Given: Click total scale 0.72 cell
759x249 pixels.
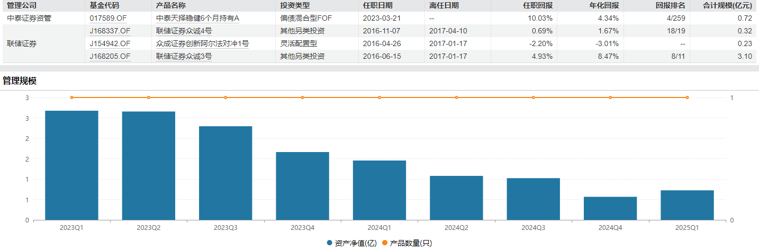Looking at the screenshot, I should [745, 18].
